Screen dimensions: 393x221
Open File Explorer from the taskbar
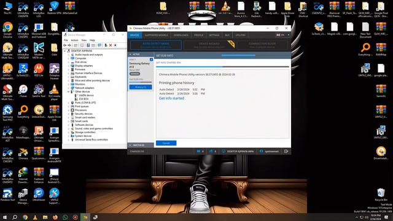coord(45,217)
